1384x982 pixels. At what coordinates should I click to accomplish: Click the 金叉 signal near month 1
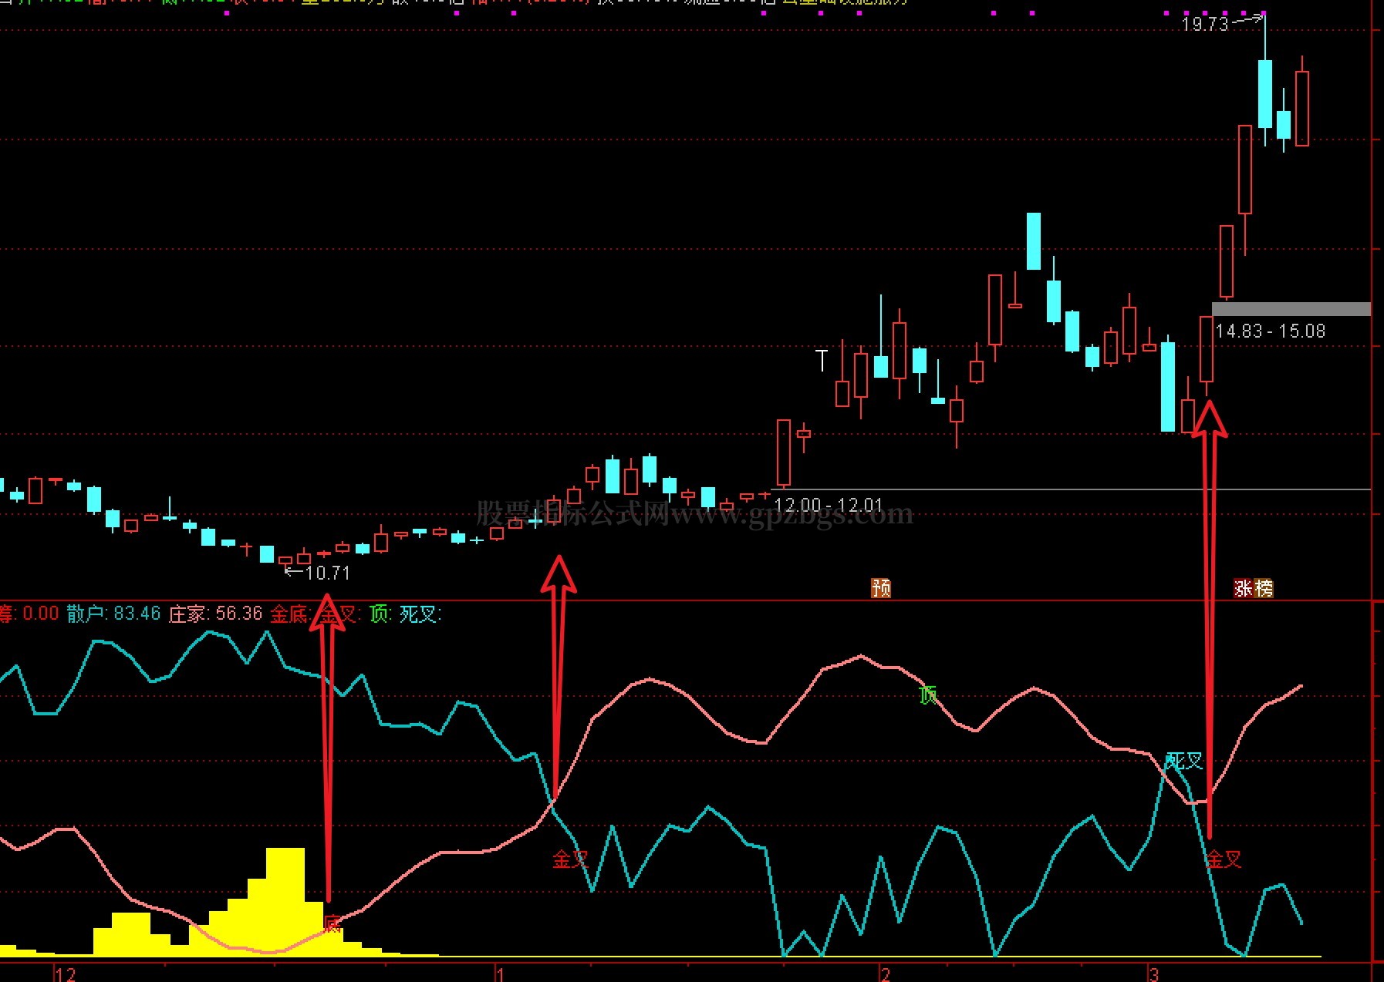point(570,859)
